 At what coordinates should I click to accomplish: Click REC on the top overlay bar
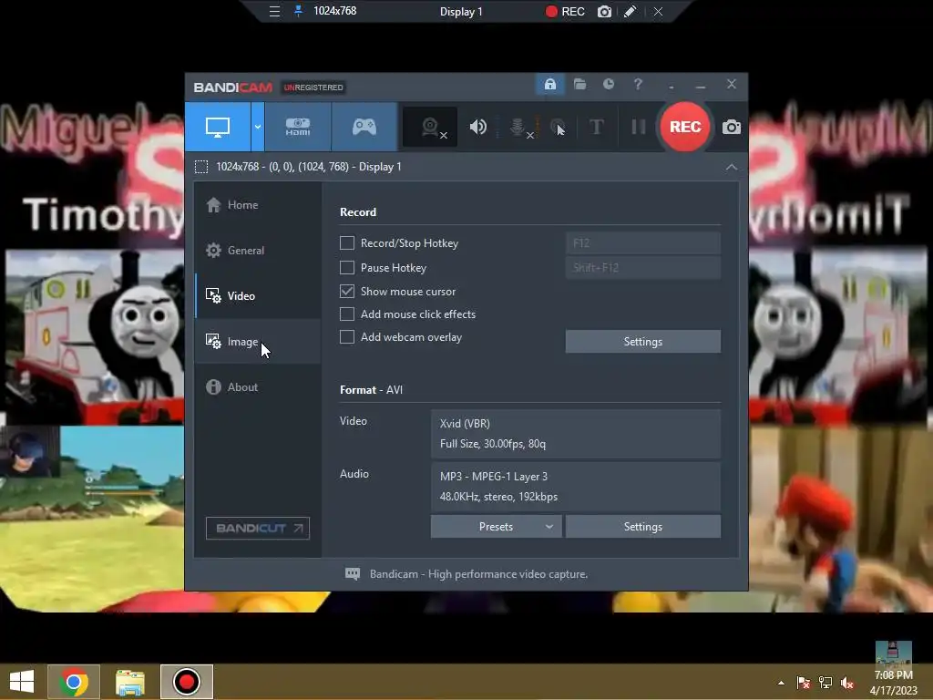[x=565, y=11]
